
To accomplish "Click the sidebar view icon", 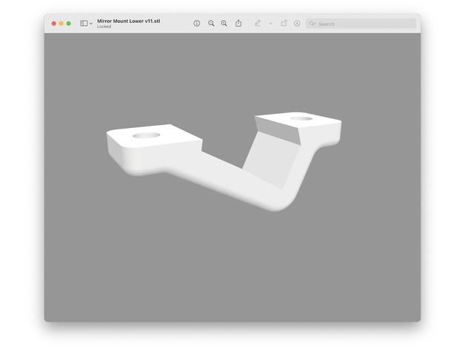I will click(x=84, y=24).
